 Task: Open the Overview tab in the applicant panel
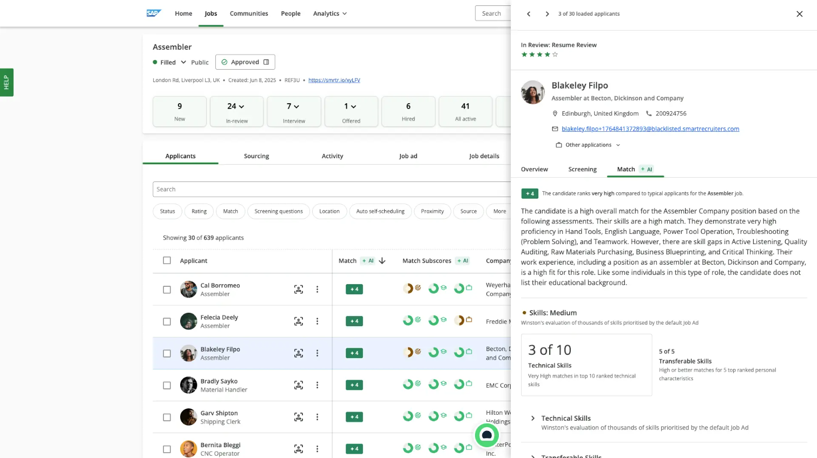(x=535, y=169)
